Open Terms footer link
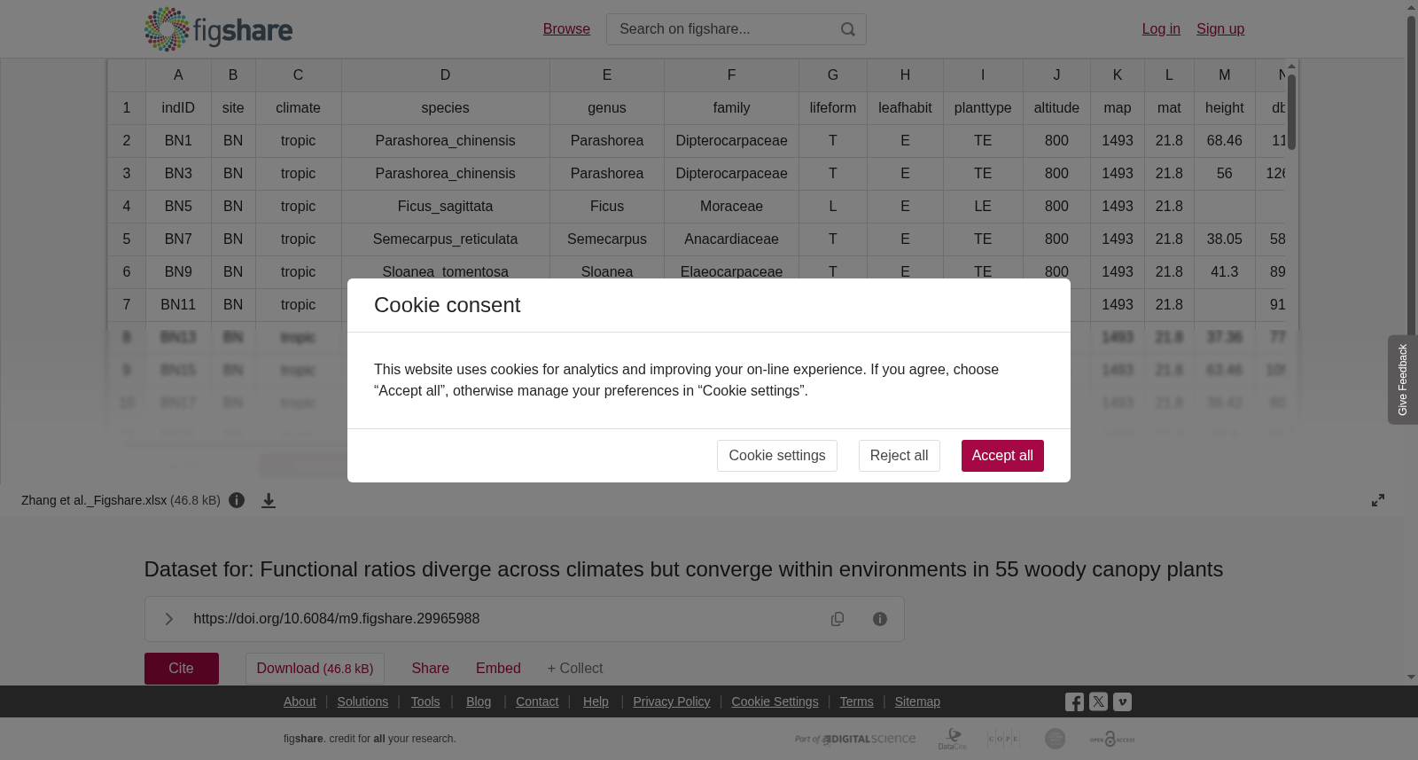The width and height of the screenshot is (1418, 760). (x=856, y=701)
